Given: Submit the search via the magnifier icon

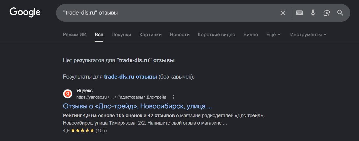Looking at the screenshot, I should click(x=340, y=13).
